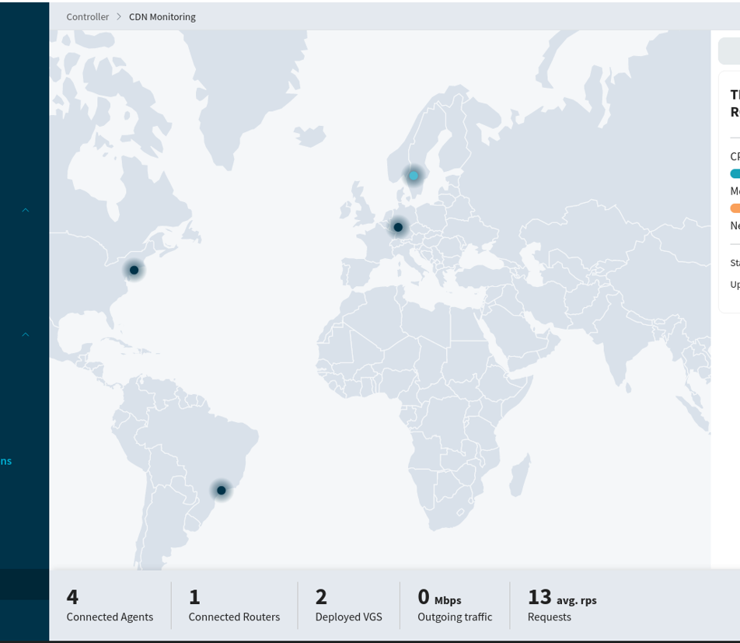Collapse the upper sidebar section chevron

(x=26, y=210)
